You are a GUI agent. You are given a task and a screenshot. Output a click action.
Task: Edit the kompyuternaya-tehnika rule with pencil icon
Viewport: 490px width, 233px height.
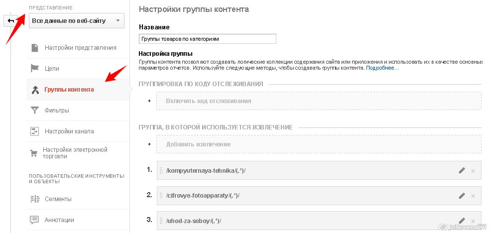pos(462,171)
